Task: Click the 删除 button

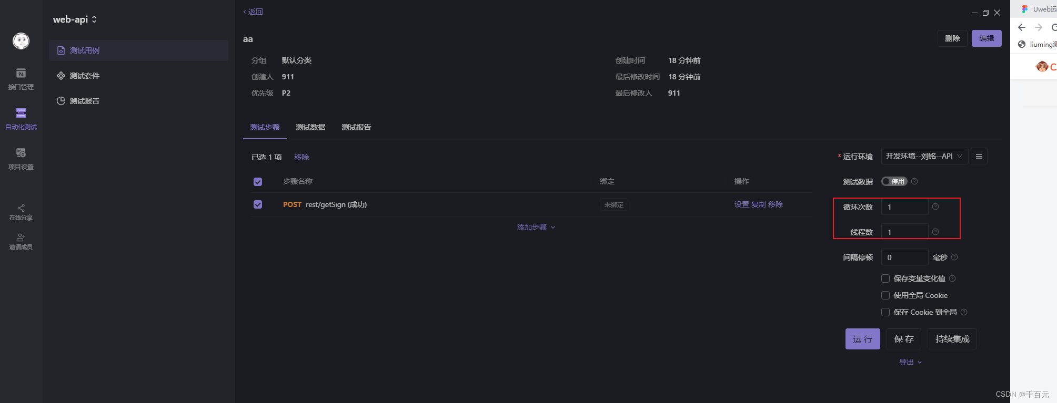Action: click(x=952, y=38)
